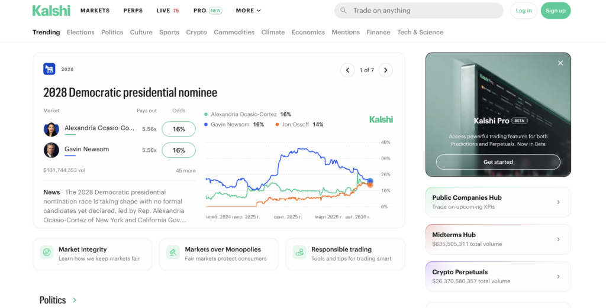Click the Politics section heading

pos(53,300)
